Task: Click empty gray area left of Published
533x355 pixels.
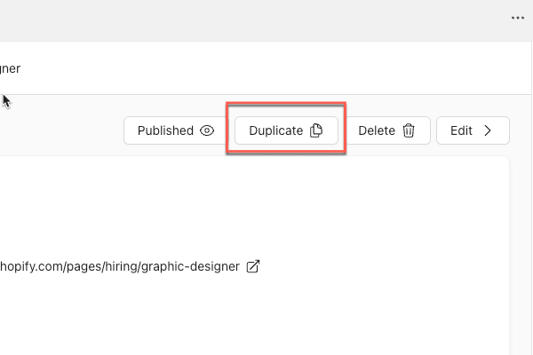Action: [x=62, y=130]
